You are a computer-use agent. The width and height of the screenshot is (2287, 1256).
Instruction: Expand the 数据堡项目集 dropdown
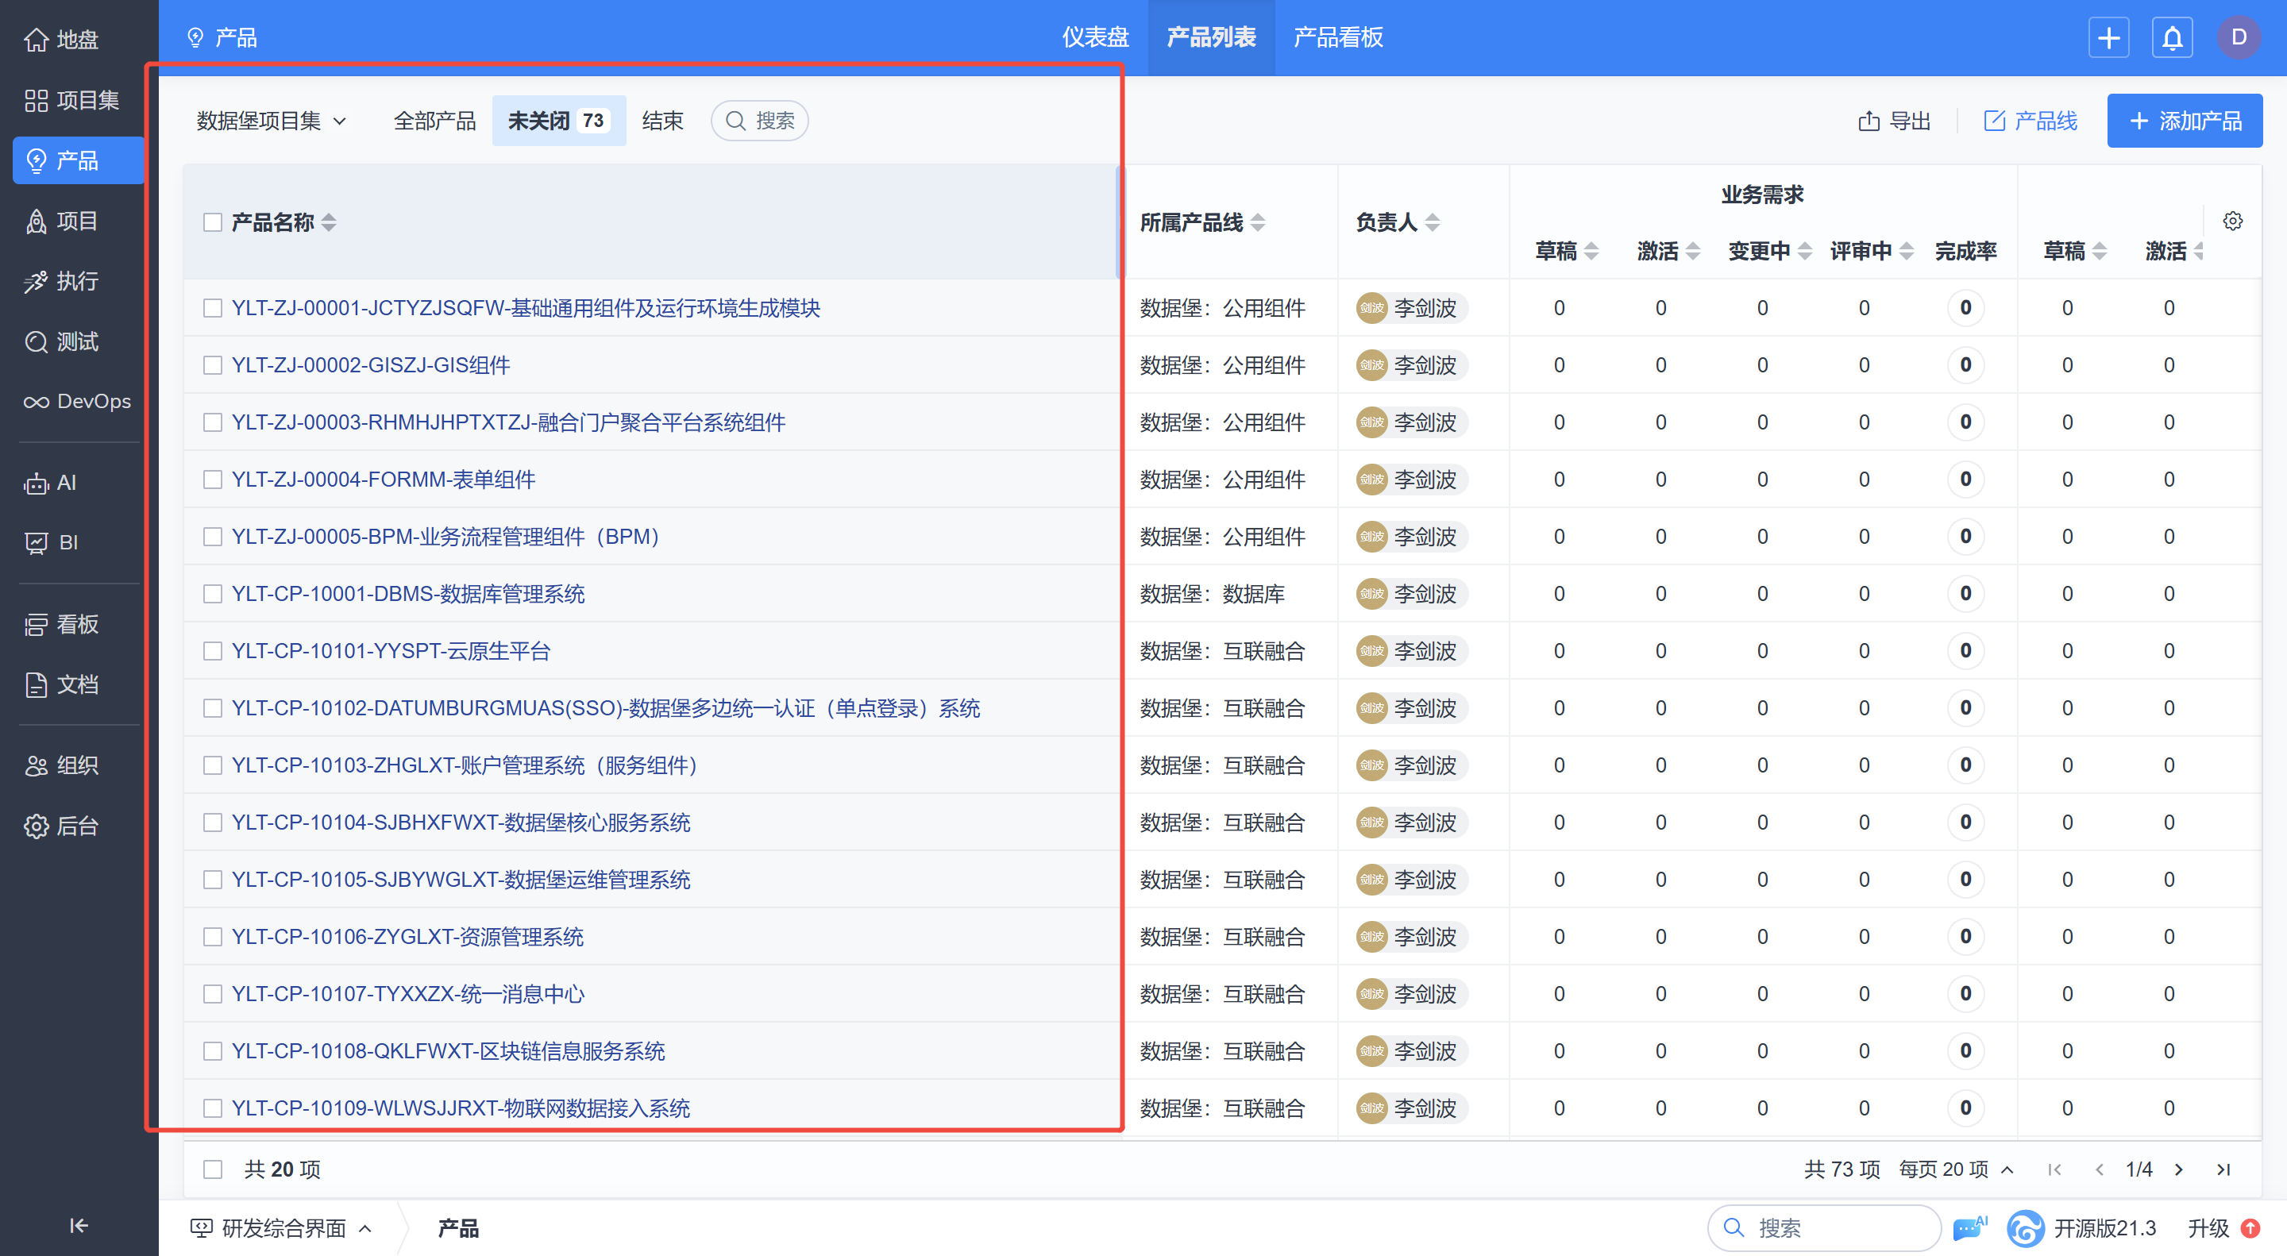coord(271,121)
